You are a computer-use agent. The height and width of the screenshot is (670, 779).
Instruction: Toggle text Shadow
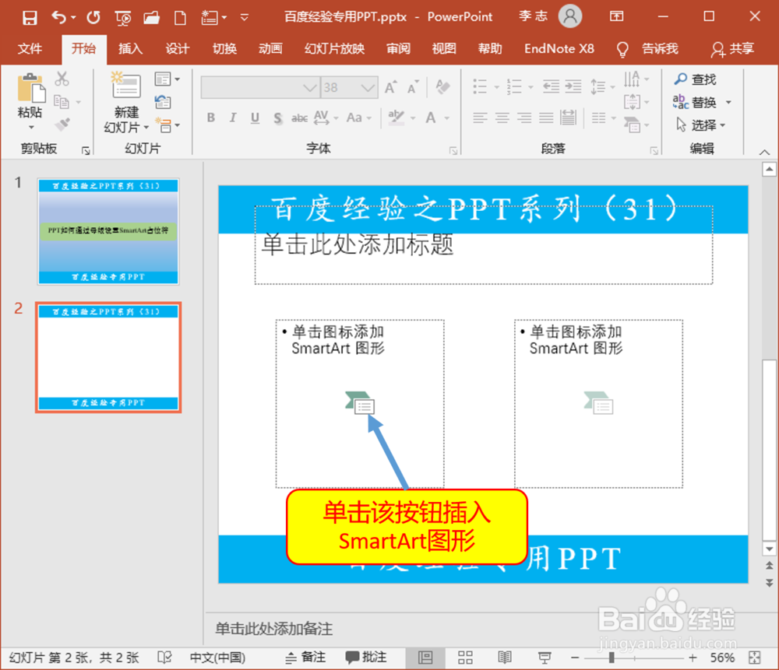278,118
